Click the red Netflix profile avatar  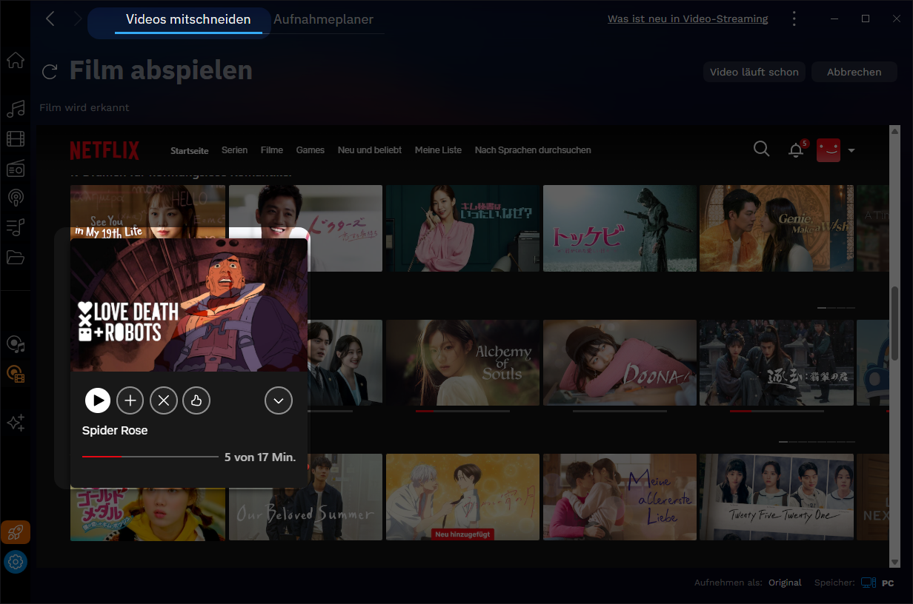click(x=829, y=150)
